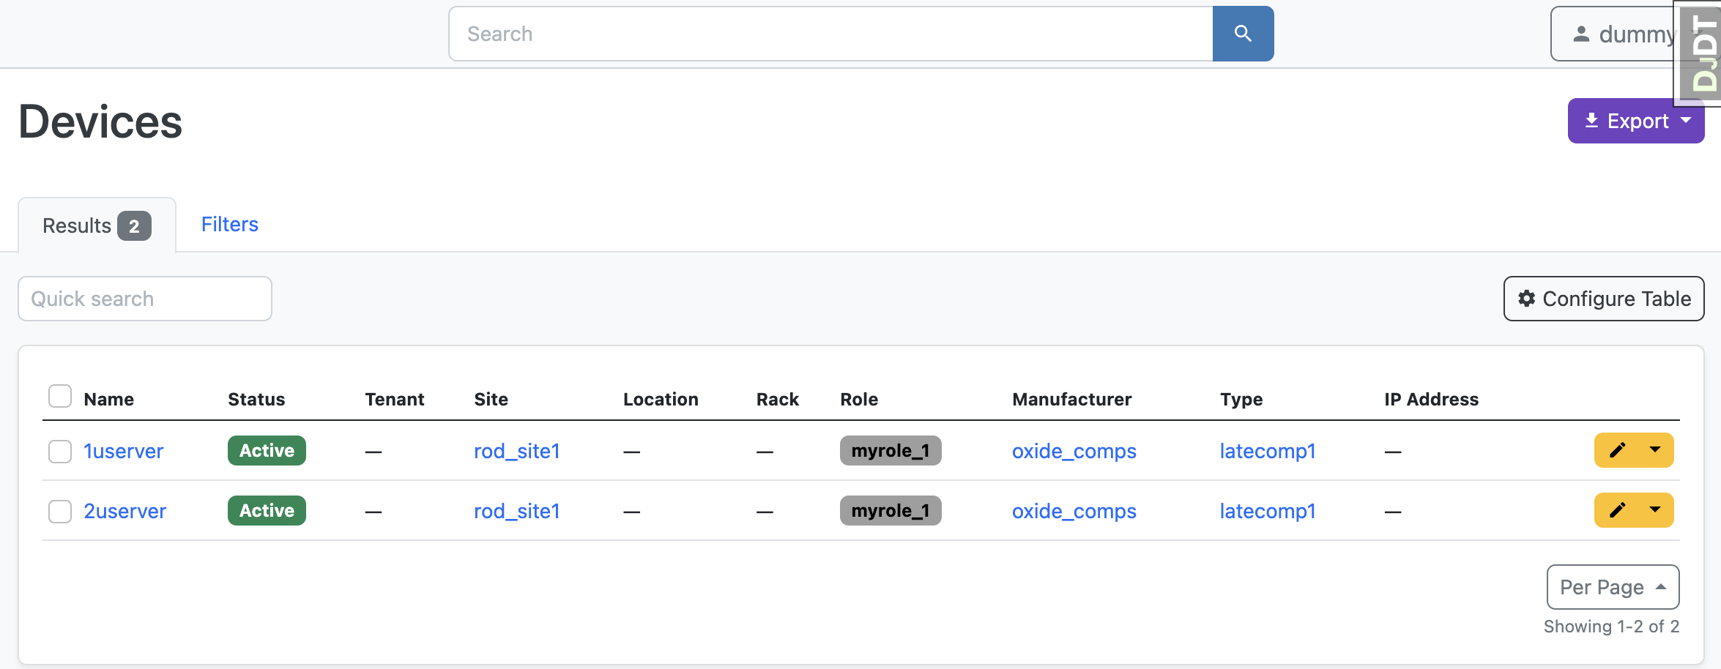
Task: Open the oxide_comps manufacturer link
Action: 1074,451
